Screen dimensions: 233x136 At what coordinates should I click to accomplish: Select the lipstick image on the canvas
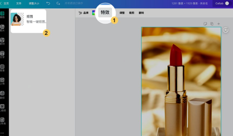[181, 82]
